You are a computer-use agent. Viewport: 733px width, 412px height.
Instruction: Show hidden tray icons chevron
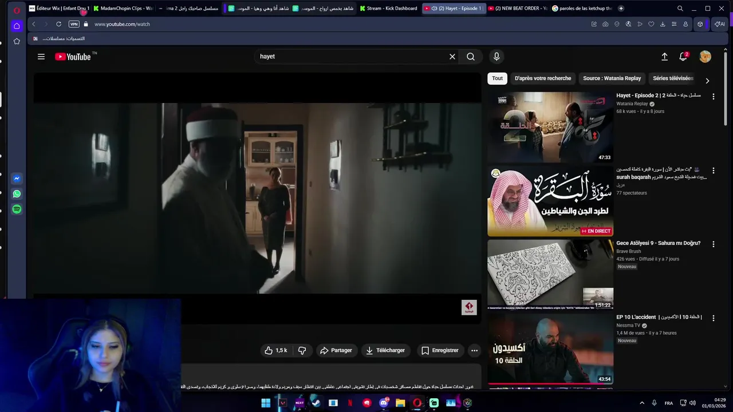[642, 403]
